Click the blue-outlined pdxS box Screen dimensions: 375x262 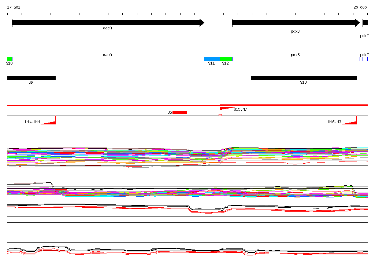(x=296, y=59)
